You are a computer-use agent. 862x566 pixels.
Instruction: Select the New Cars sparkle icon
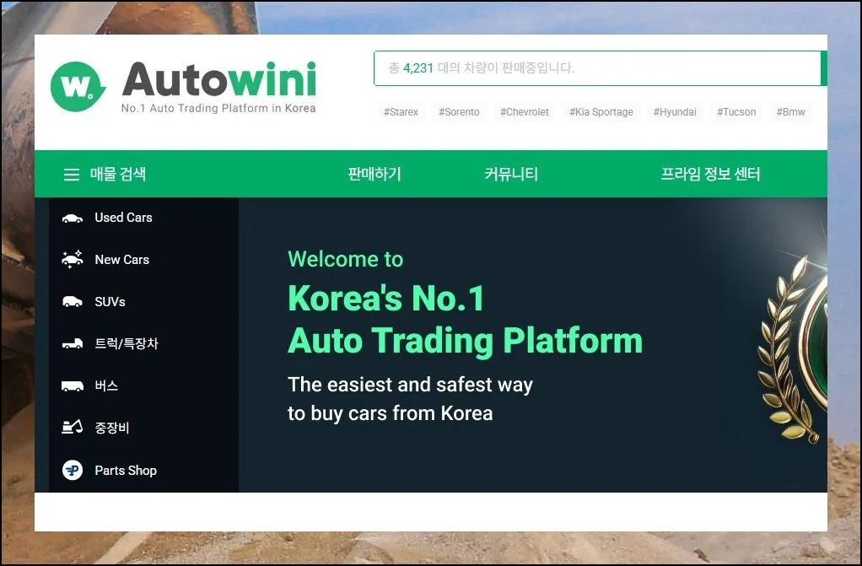(73, 260)
